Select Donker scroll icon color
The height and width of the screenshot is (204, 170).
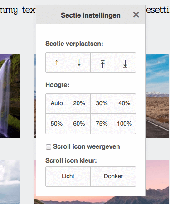tap(113, 176)
